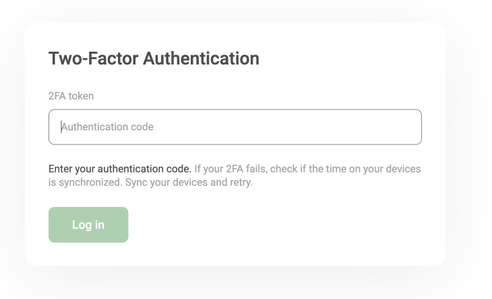Image resolution: width=492 pixels, height=299 pixels.
Task: Click the bold 'Enter your authentication code.' text
Action: coord(120,169)
